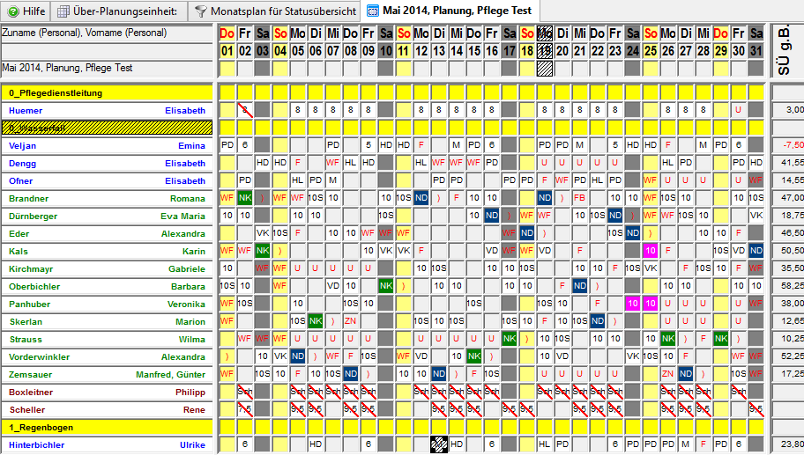The height and width of the screenshot is (455, 804).
Task: Click the calendar icon on Mai 2014 tab
Action: tap(373, 11)
